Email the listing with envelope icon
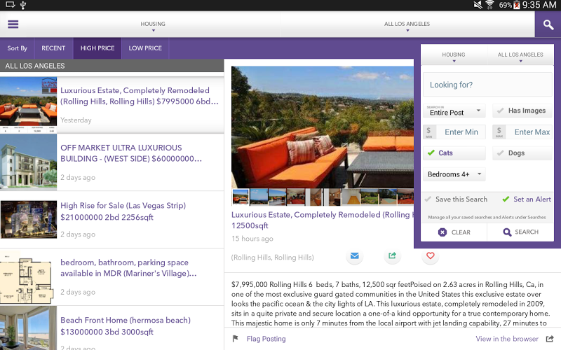 355,255
